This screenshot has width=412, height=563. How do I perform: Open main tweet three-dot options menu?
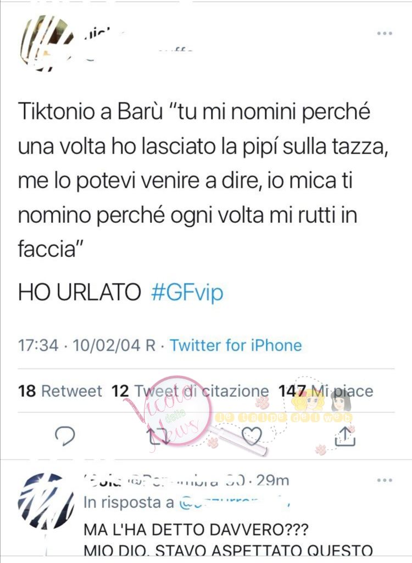[x=385, y=34]
